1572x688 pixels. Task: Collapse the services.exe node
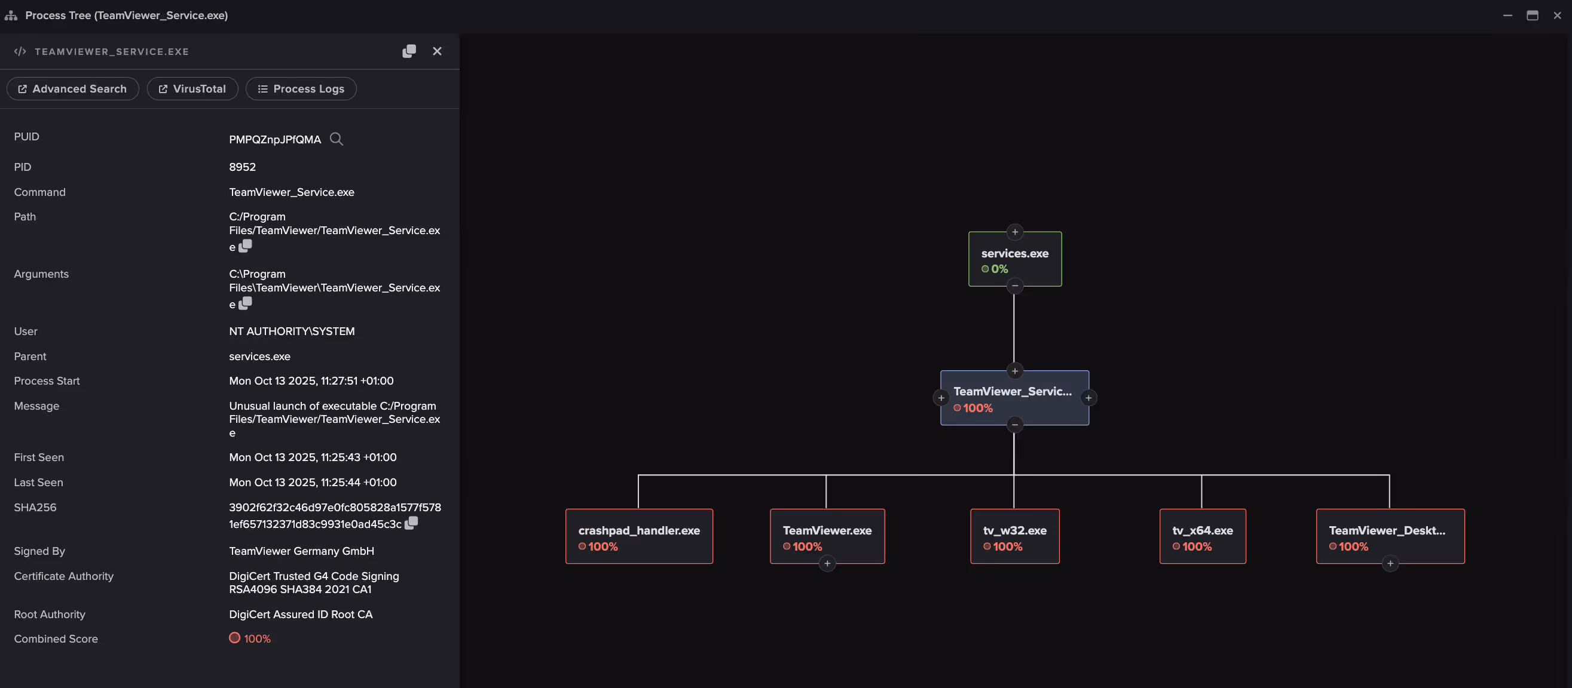coord(1015,286)
